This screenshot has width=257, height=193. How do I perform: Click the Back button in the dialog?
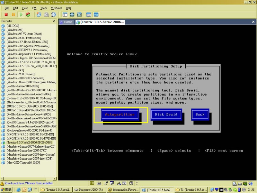pyautogui.click(x=200, y=115)
